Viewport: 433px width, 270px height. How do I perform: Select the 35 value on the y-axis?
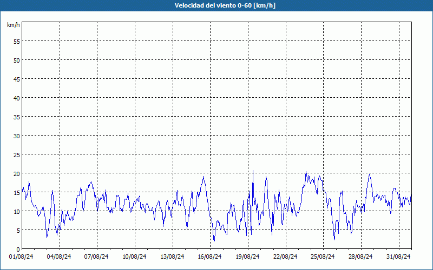pyautogui.click(x=17, y=117)
